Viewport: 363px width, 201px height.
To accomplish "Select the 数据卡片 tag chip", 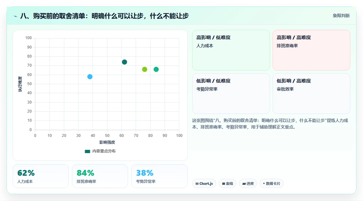I will click(x=272, y=184).
